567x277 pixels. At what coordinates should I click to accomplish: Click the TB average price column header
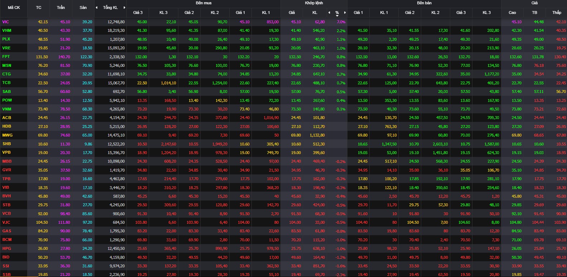pos(534,13)
